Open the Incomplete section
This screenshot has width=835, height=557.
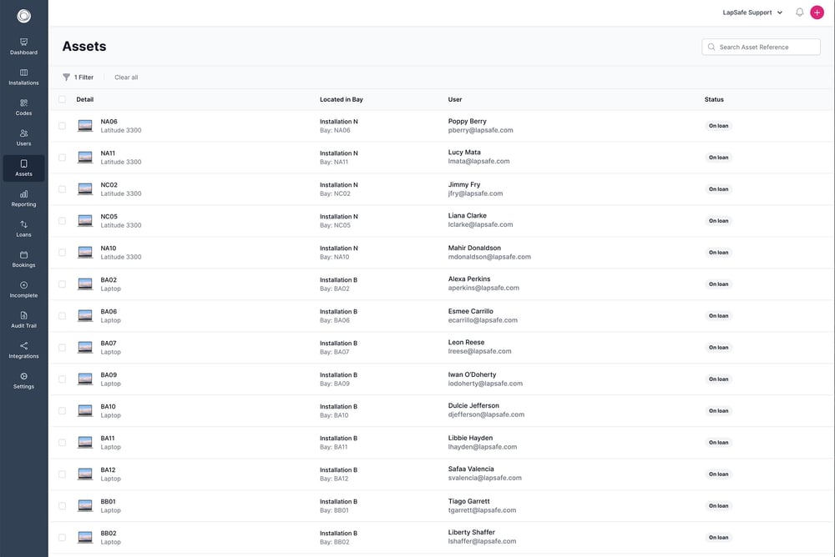(x=23, y=289)
